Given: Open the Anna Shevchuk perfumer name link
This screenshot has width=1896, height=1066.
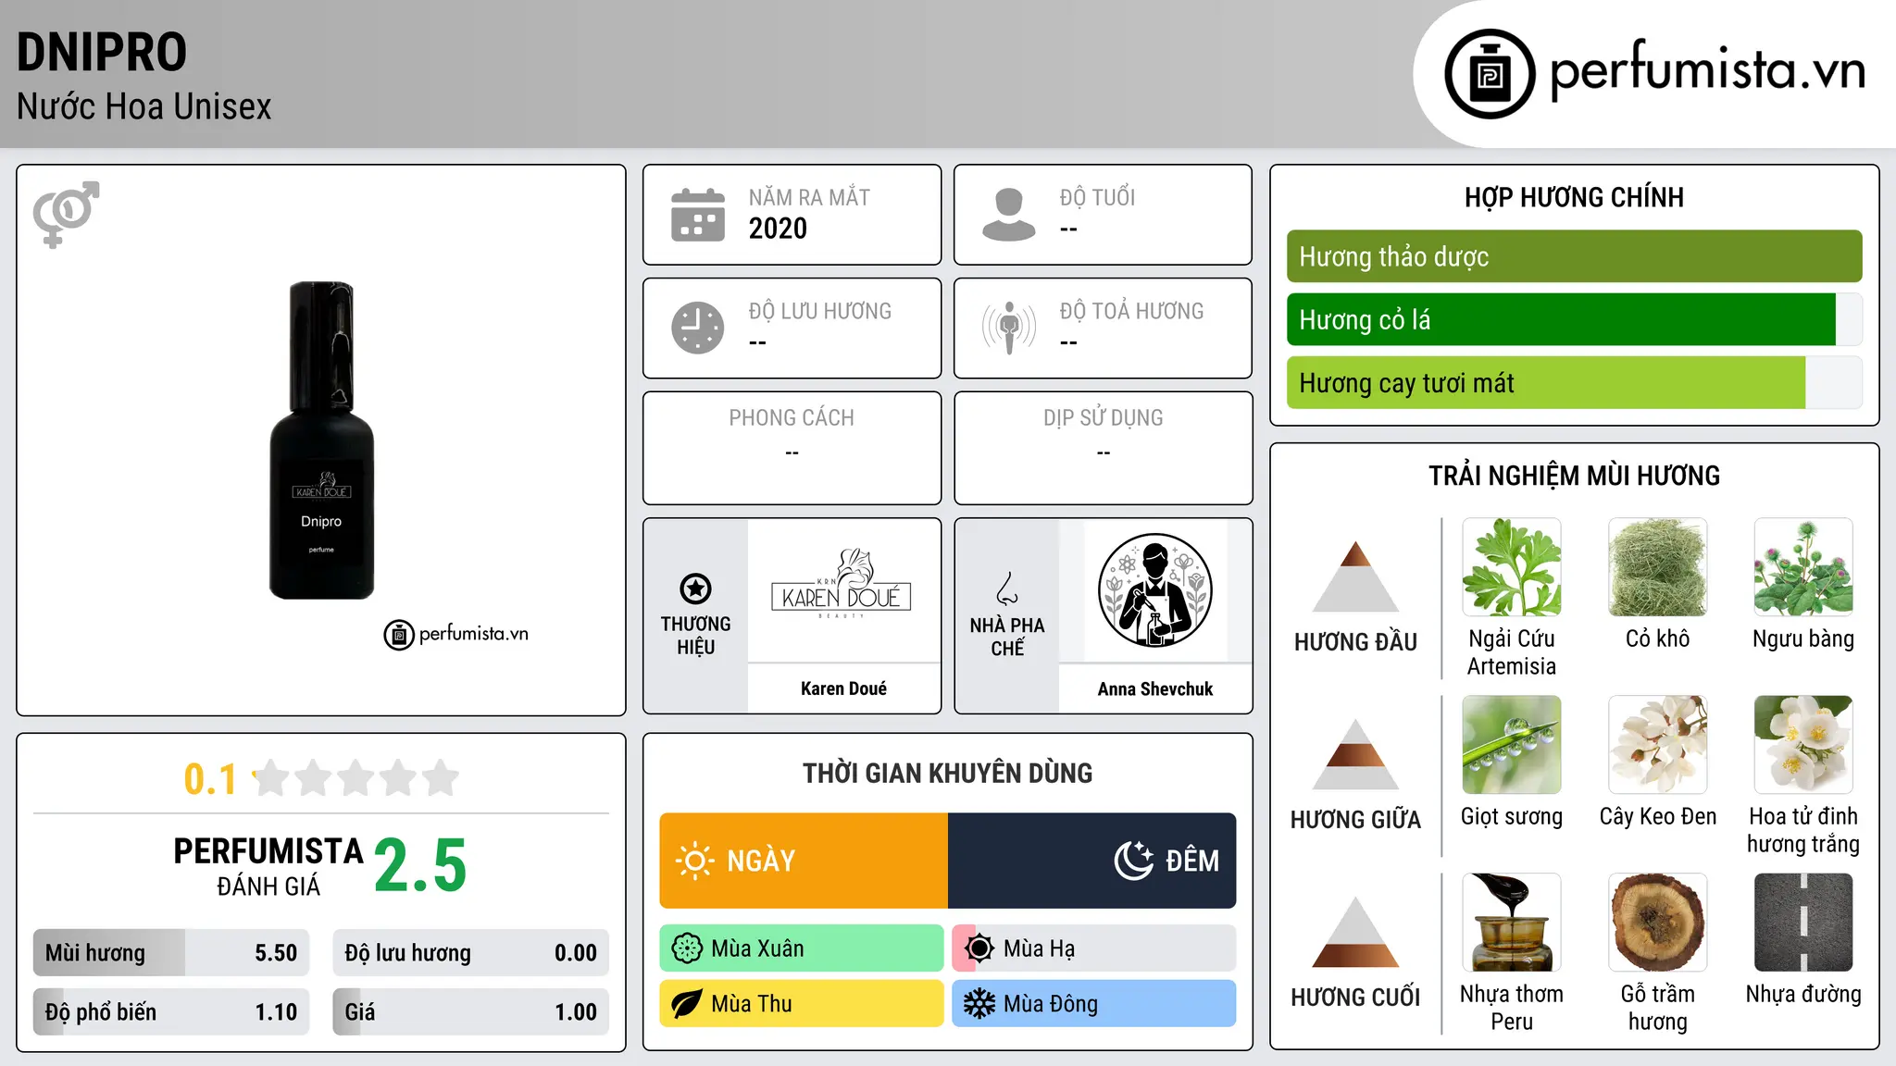Looking at the screenshot, I should pyautogui.click(x=1155, y=688).
